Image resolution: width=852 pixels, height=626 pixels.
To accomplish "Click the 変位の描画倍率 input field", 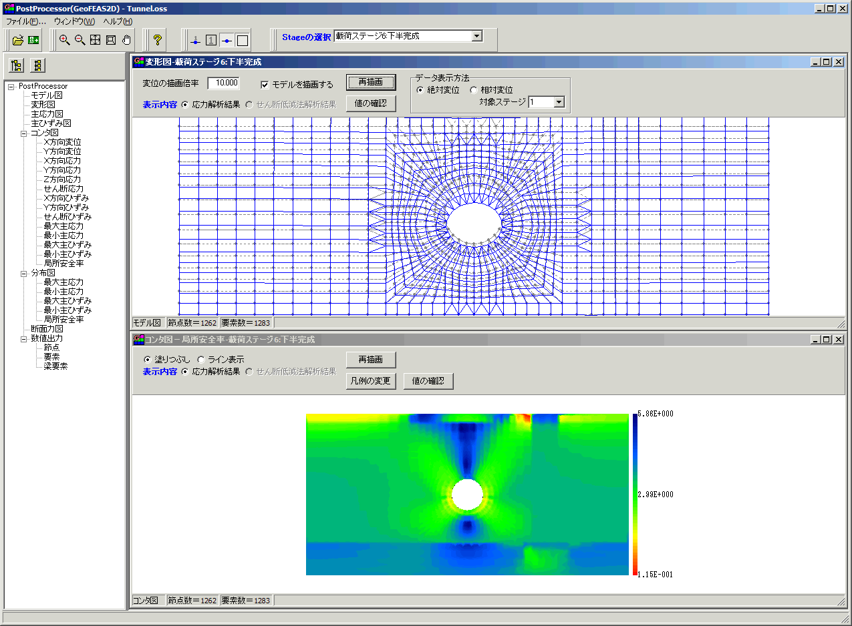I will point(223,83).
